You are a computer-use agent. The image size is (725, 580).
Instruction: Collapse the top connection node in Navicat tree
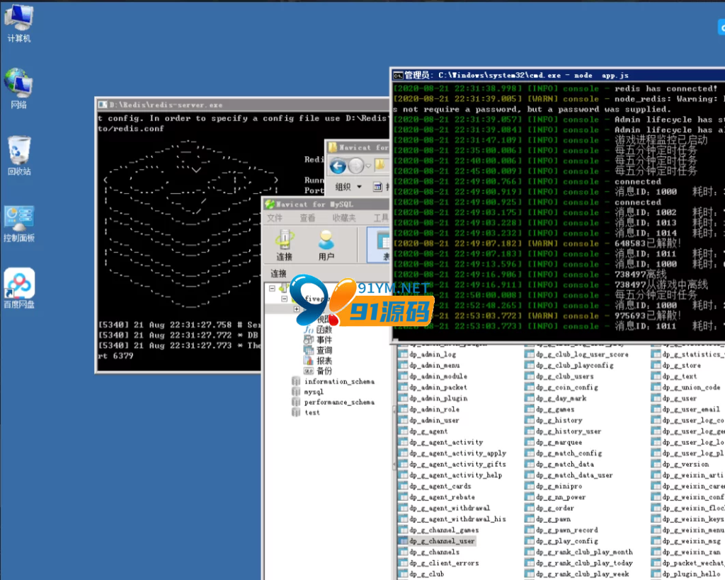coord(273,288)
